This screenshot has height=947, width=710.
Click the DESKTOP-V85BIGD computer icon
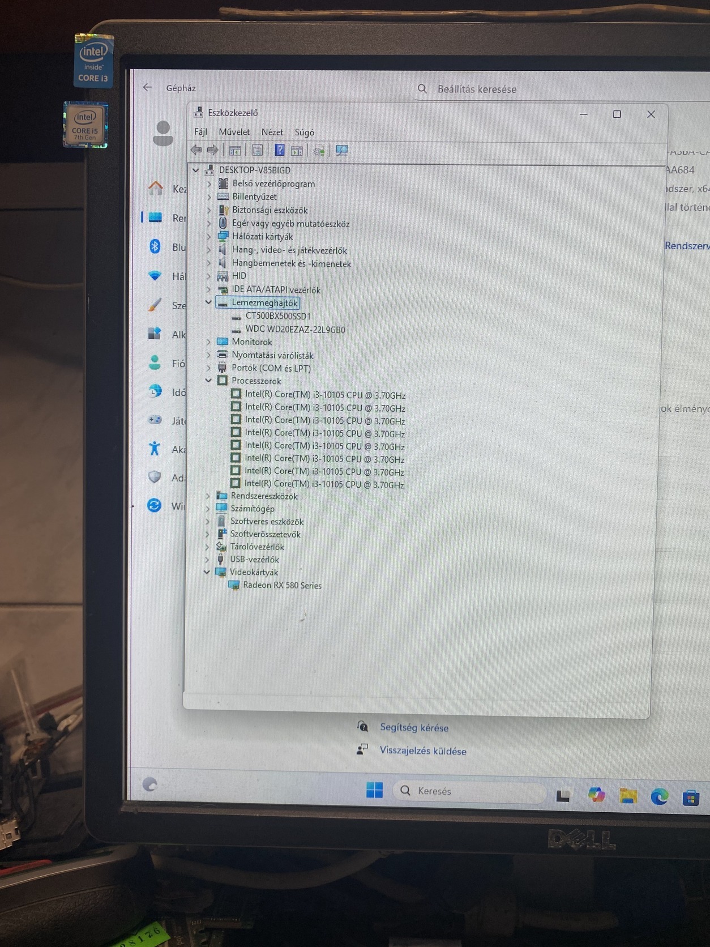click(209, 170)
